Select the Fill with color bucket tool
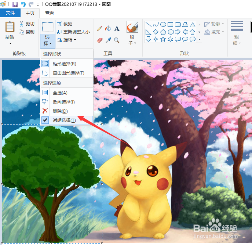Image resolution: width=252 pixels, height=245 pixels. [x=108, y=29]
